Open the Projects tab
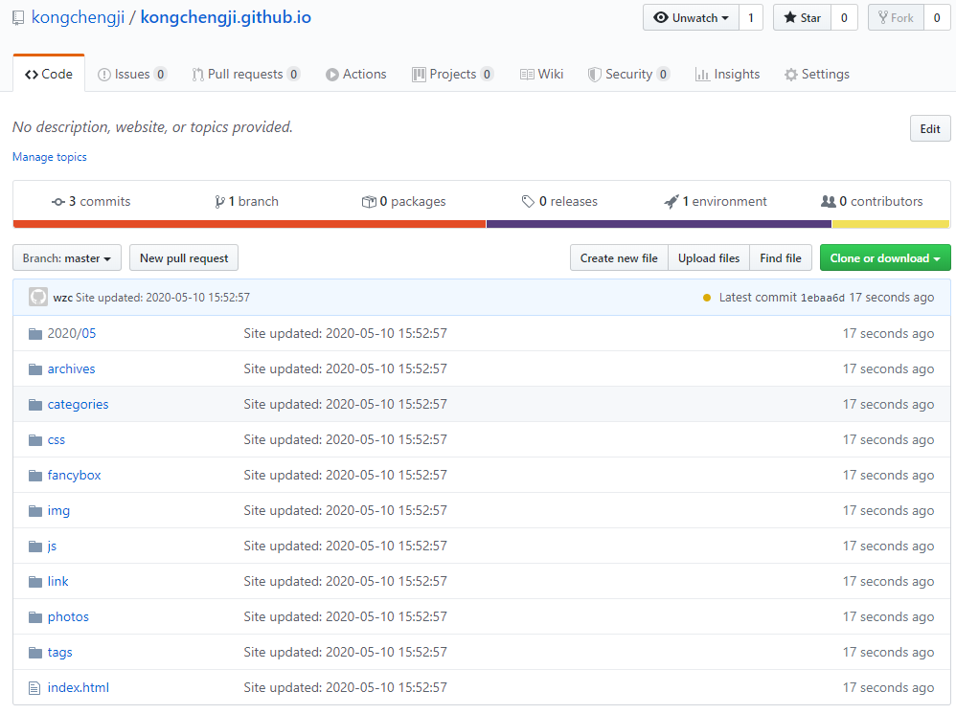956x714 pixels. pos(453,75)
